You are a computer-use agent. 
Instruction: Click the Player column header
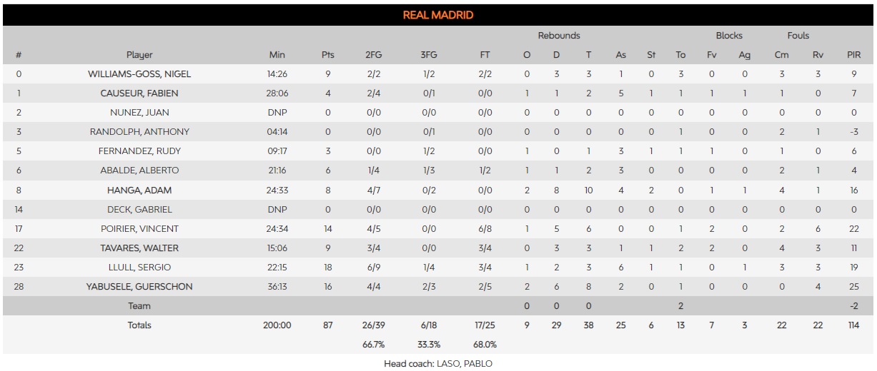(x=139, y=55)
